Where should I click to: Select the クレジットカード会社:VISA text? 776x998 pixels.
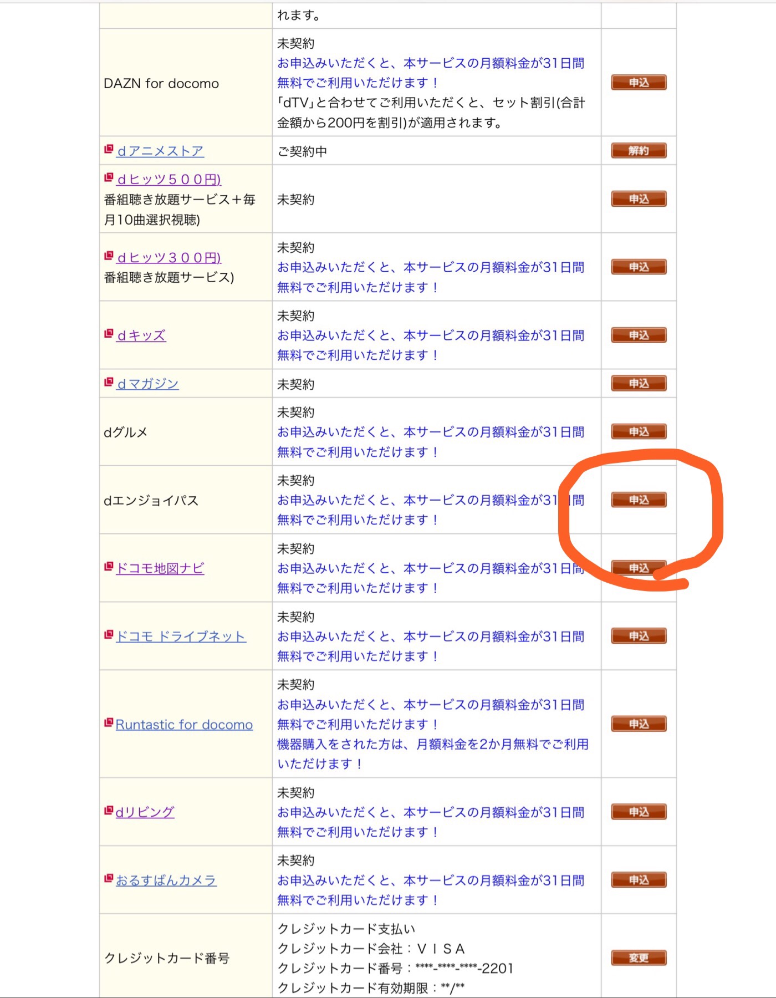tap(371, 949)
